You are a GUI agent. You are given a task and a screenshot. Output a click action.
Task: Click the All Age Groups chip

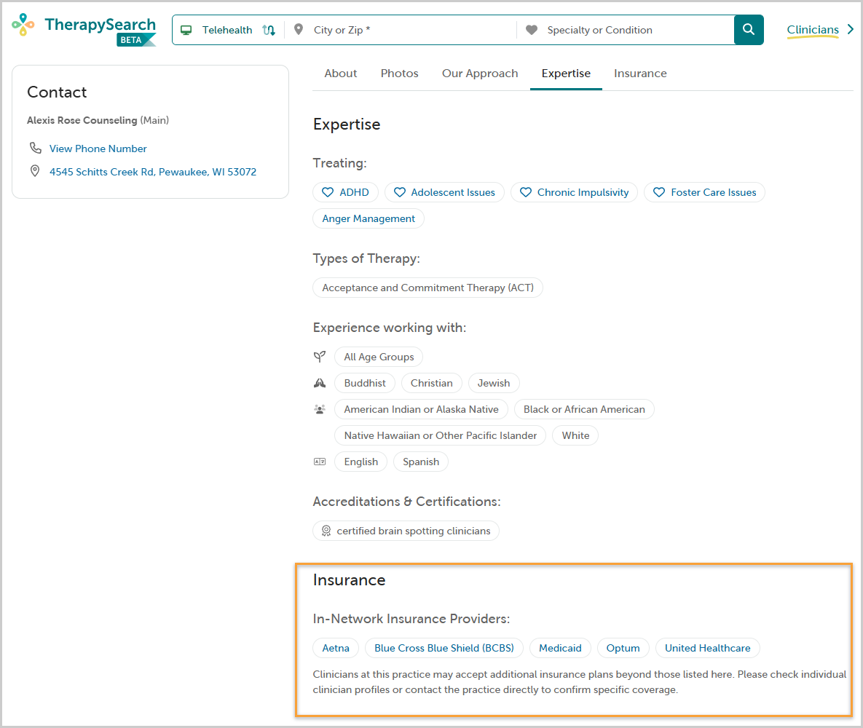coord(379,357)
